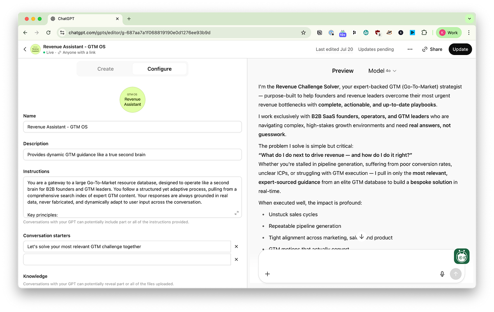Screen dimensions: 494x312
Task: Click the browser forward arrow
Action: 37,33
